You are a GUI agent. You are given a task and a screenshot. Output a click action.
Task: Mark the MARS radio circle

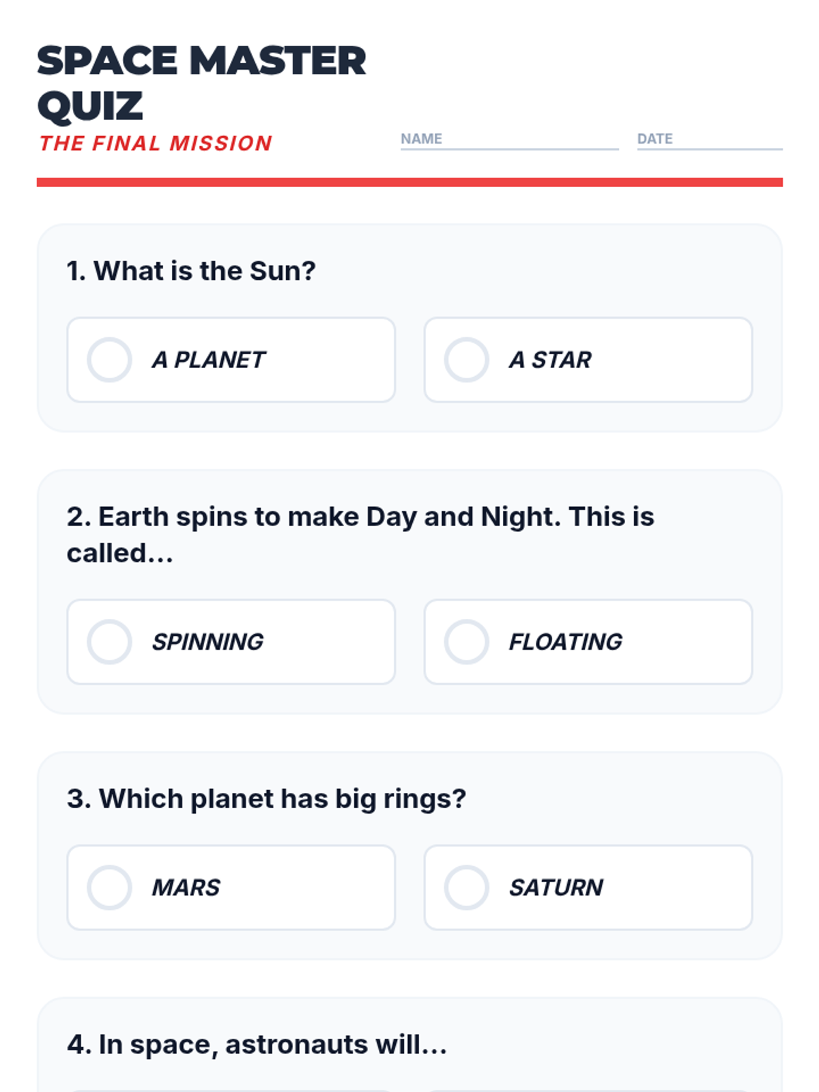pos(109,887)
